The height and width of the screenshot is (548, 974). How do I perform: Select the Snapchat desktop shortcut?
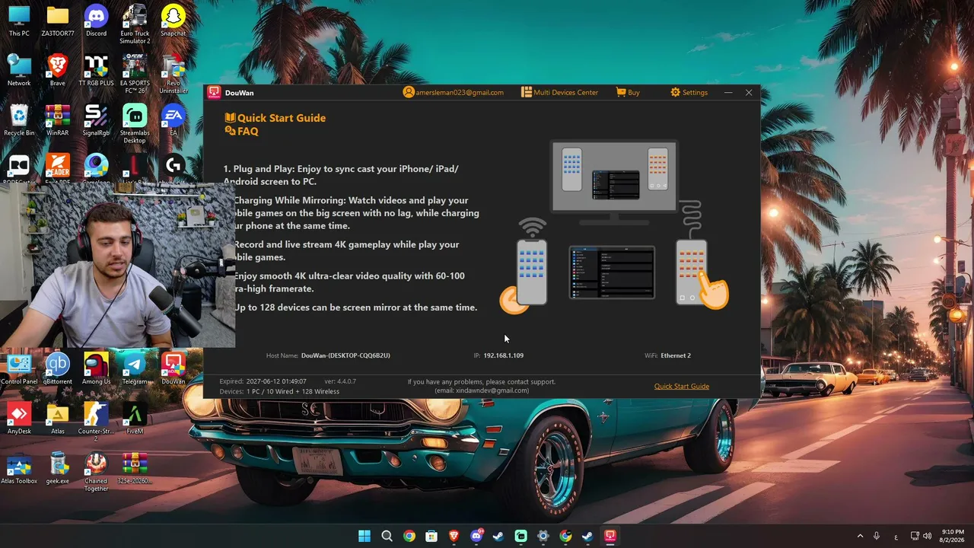point(173,21)
